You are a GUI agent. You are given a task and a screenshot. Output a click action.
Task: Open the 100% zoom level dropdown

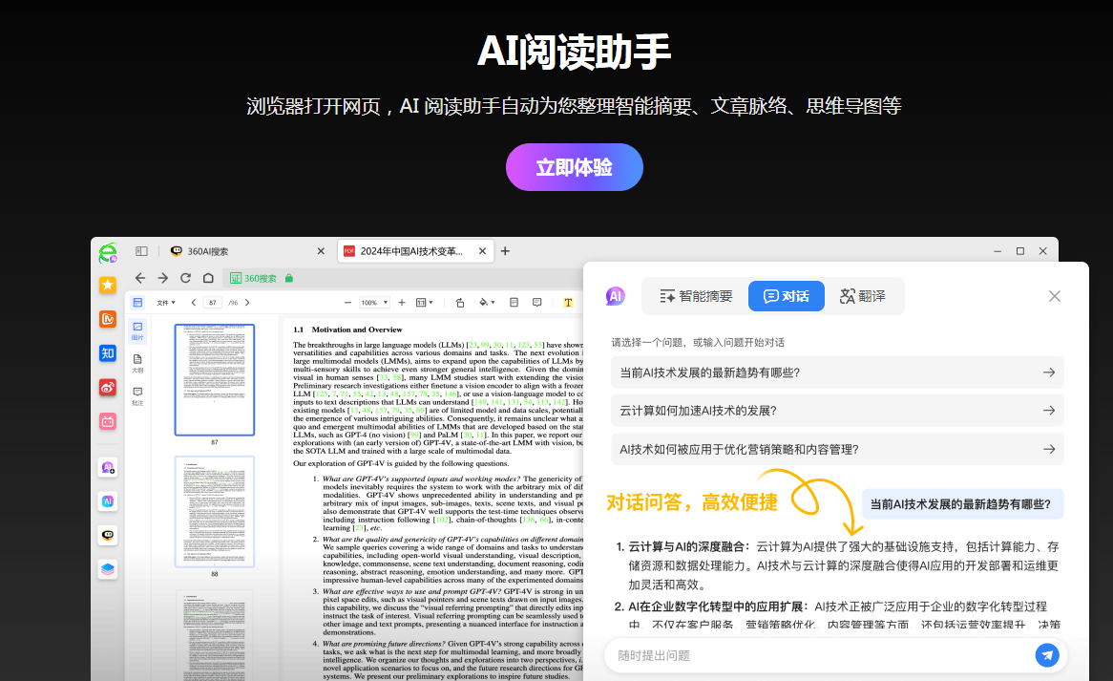[x=375, y=302]
